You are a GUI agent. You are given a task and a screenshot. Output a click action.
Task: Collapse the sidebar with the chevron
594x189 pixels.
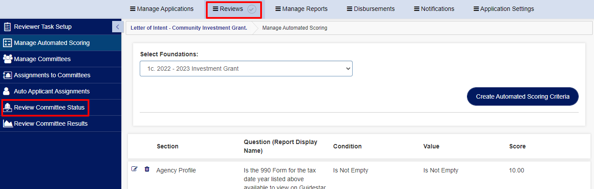117,27
